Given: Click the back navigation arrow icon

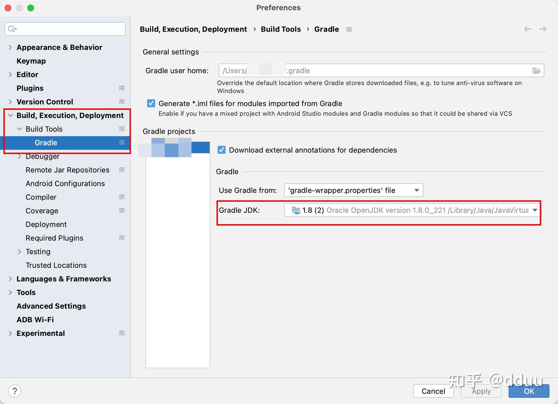Looking at the screenshot, I should tap(527, 29).
